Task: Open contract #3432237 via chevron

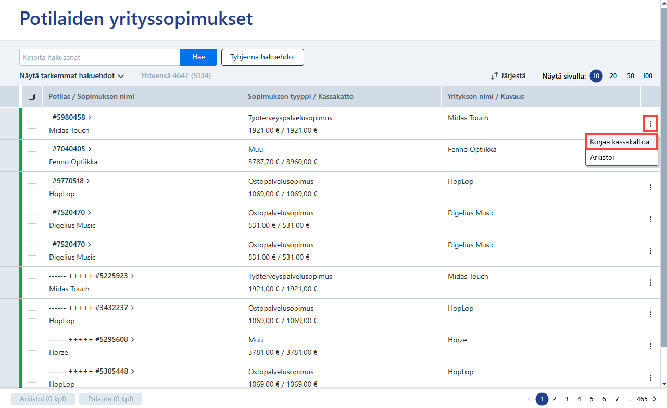Action: click(132, 308)
